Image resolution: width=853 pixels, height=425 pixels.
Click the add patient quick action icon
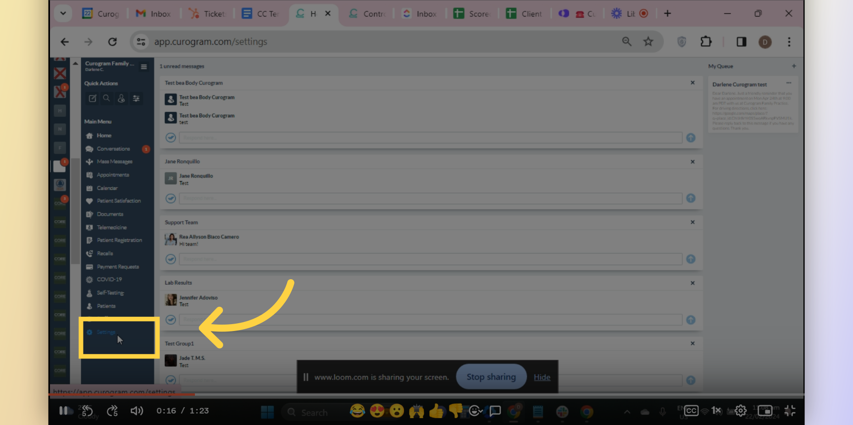[121, 98]
